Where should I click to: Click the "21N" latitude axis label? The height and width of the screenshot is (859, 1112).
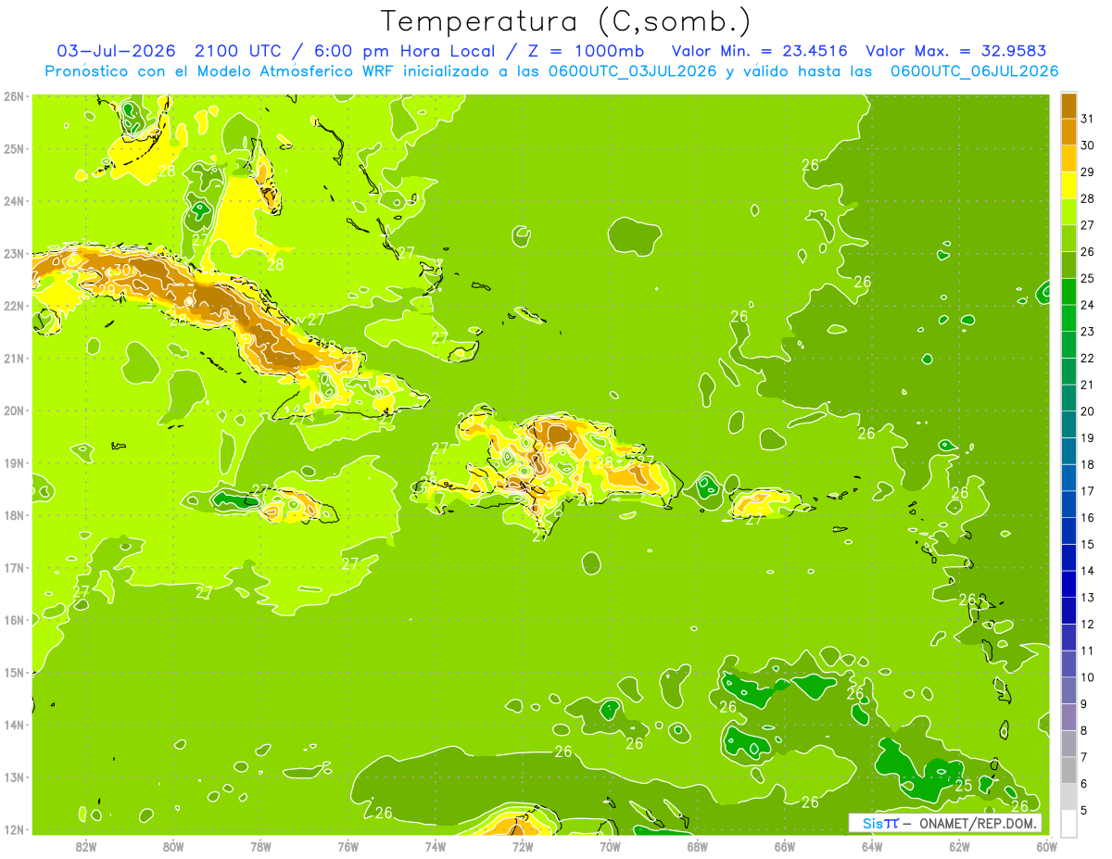click(x=13, y=358)
